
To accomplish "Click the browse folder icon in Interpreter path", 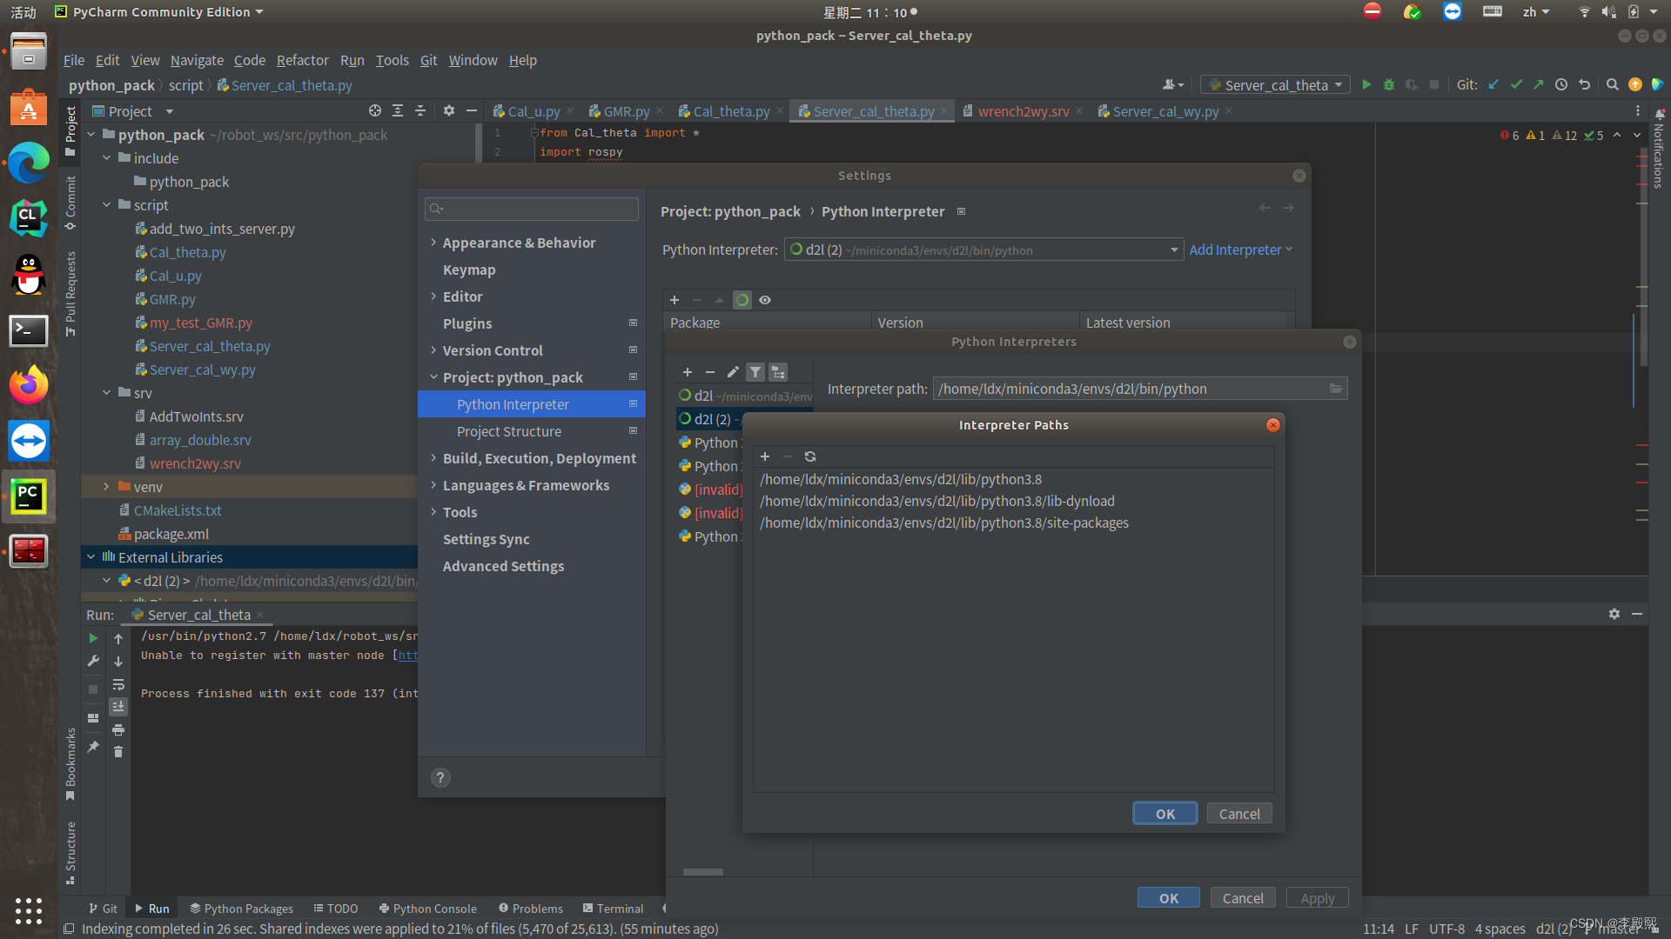I will pos(1336,389).
